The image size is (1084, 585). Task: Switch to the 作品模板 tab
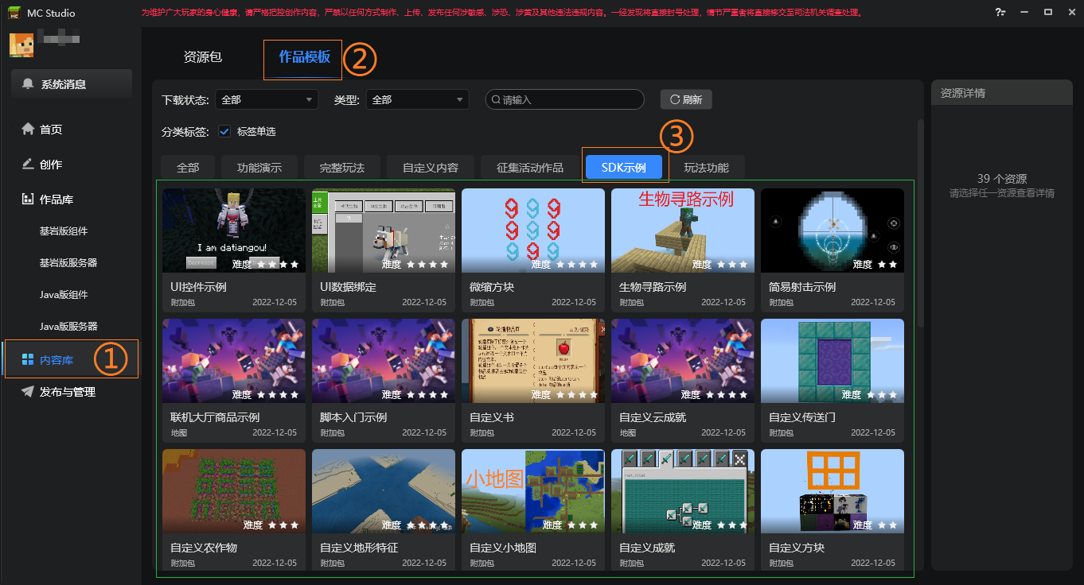pyautogui.click(x=304, y=57)
